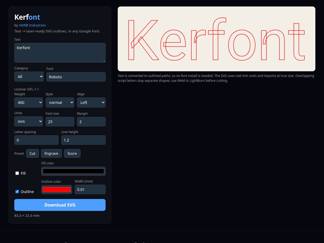Click the '83.3 × 23.3 mm' size readout
The height and width of the screenshot is (243, 324).
(27, 215)
